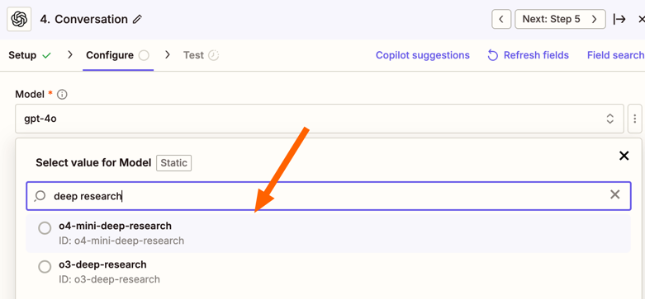Viewport: 645px width, 299px height.
Task: Close the Select value for Model panel
Action: [x=624, y=156]
